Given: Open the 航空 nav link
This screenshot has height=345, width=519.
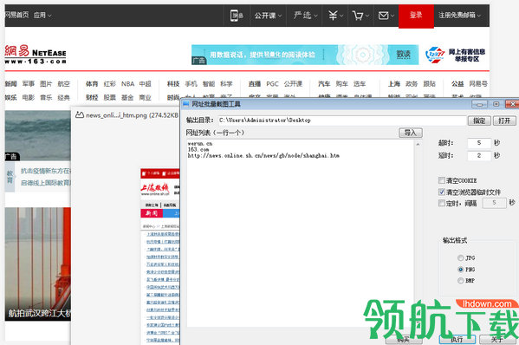Looking at the screenshot, I should pyautogui.click(x=64, y=84).
